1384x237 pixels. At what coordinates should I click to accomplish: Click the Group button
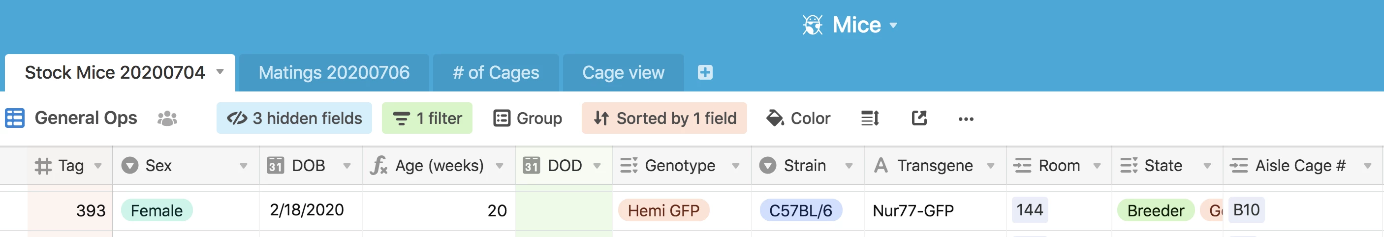pos(528,118)
